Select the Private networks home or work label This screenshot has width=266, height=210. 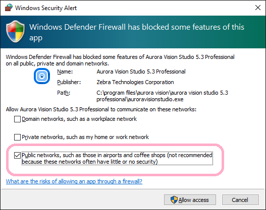pyautogui.click(x=85, y=137)
